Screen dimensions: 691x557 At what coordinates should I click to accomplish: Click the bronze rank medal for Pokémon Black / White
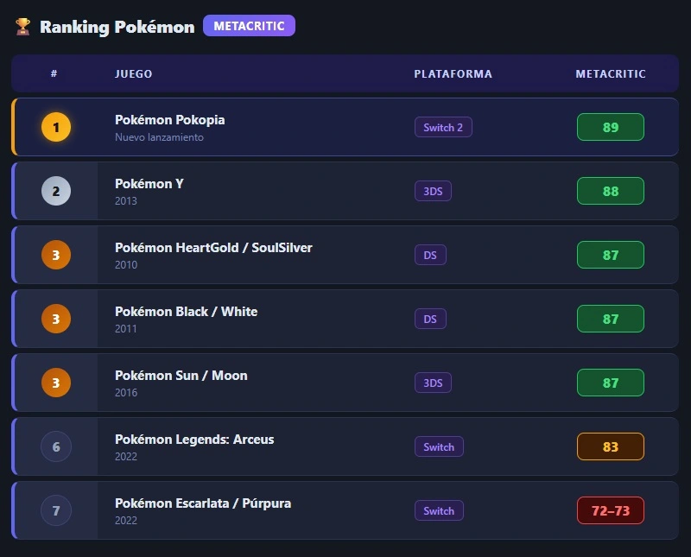pyautogui.click(x=55, y=319)
